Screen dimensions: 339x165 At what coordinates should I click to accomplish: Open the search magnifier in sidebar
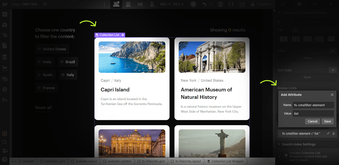[x=5, y=142]
